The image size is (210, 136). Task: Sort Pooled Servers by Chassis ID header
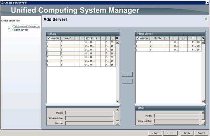click(143, 38)
